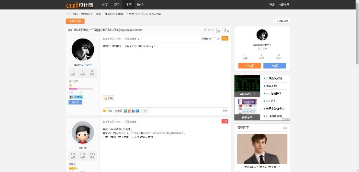
Task: Click the pink user level progress bar
Action: point(81,89)
